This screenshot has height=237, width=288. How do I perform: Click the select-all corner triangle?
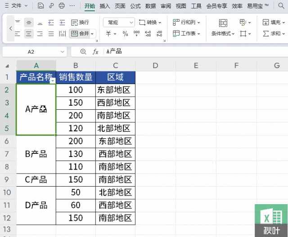7,66
